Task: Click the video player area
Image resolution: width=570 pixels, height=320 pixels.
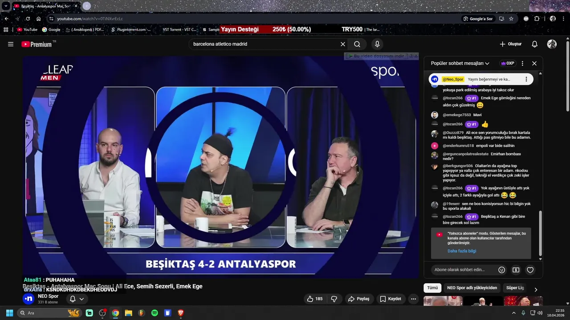Action: 220,167
